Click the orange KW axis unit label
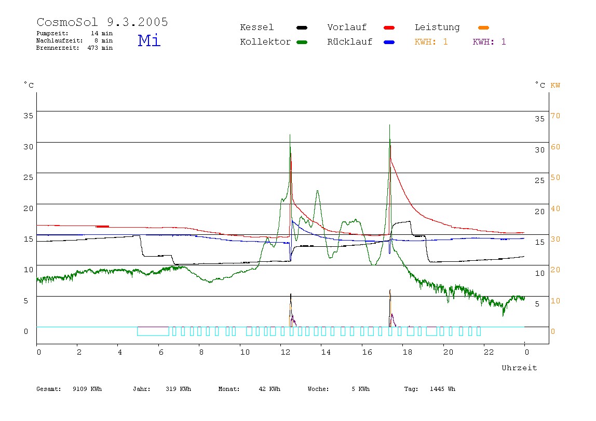Viewport: 596px width, 421px height. [556, 86]
